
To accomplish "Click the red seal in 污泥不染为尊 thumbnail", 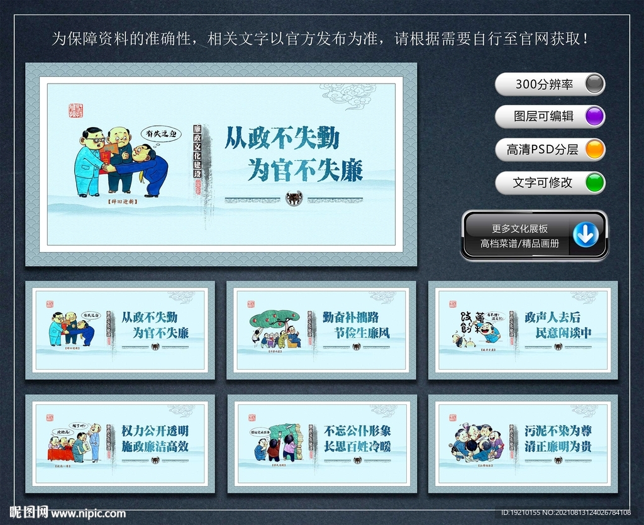I will (x=453, y=418).
